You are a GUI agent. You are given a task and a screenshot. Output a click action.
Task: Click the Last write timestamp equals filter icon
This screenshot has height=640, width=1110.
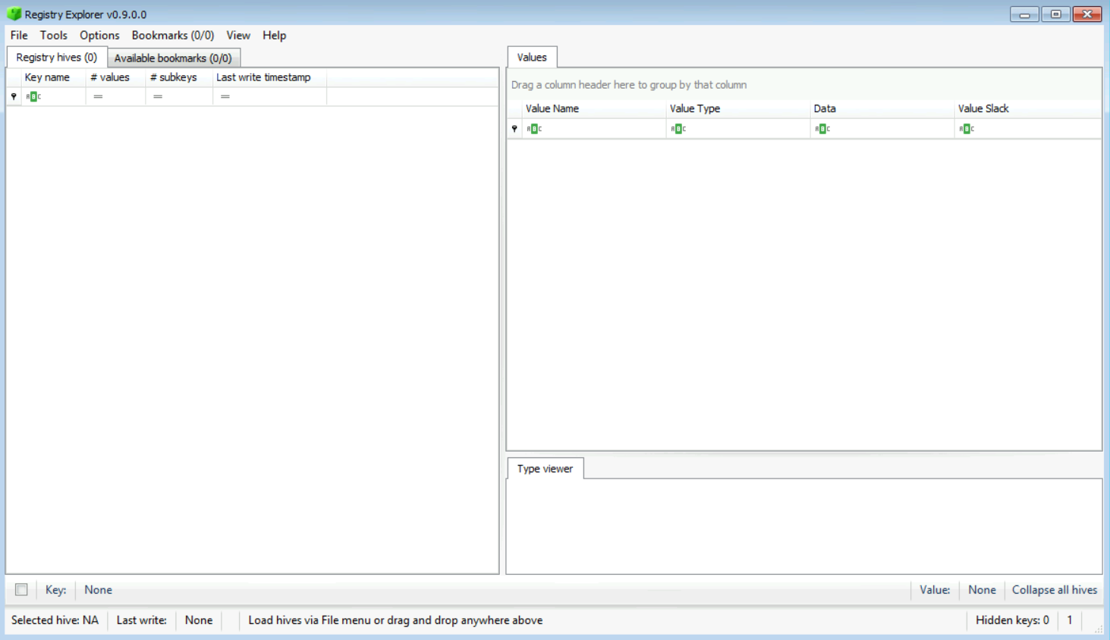(x=225, y=96)
